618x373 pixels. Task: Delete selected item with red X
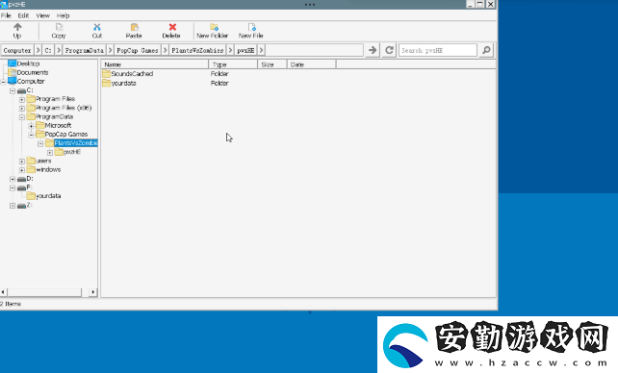pyautogui.click(x=171, y=31)
